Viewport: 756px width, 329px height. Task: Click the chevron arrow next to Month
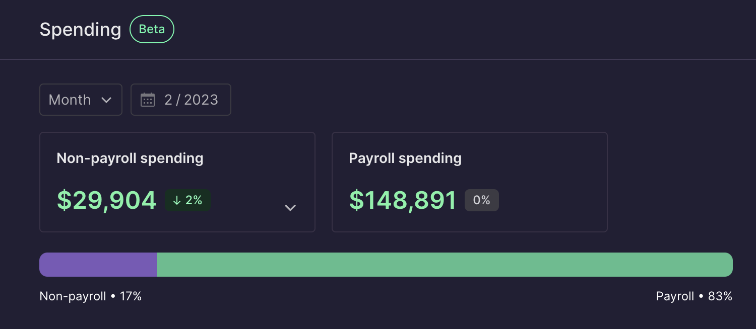(106, 100)
